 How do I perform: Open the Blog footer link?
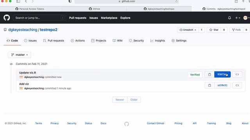pos(229,123)
